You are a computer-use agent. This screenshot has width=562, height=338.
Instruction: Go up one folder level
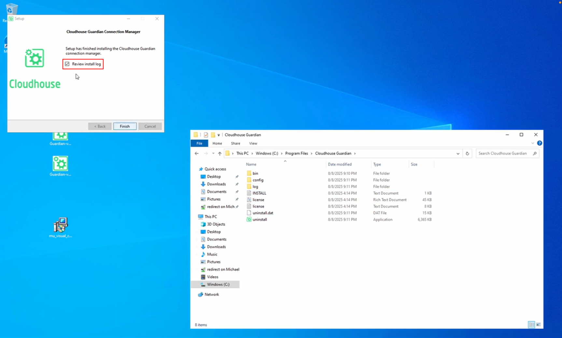click(x=220, y=154)
